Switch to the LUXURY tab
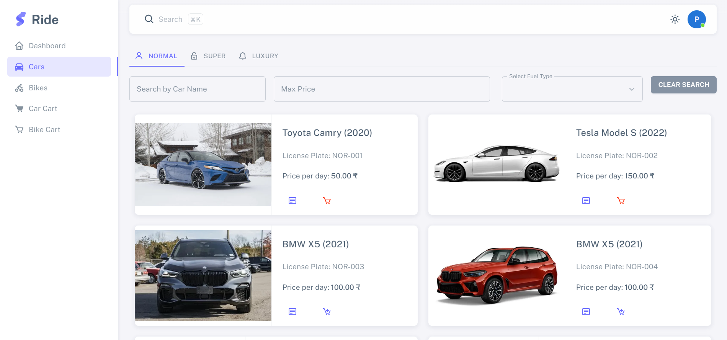Screen dimensions: 727x340 [x=259, y=56]
